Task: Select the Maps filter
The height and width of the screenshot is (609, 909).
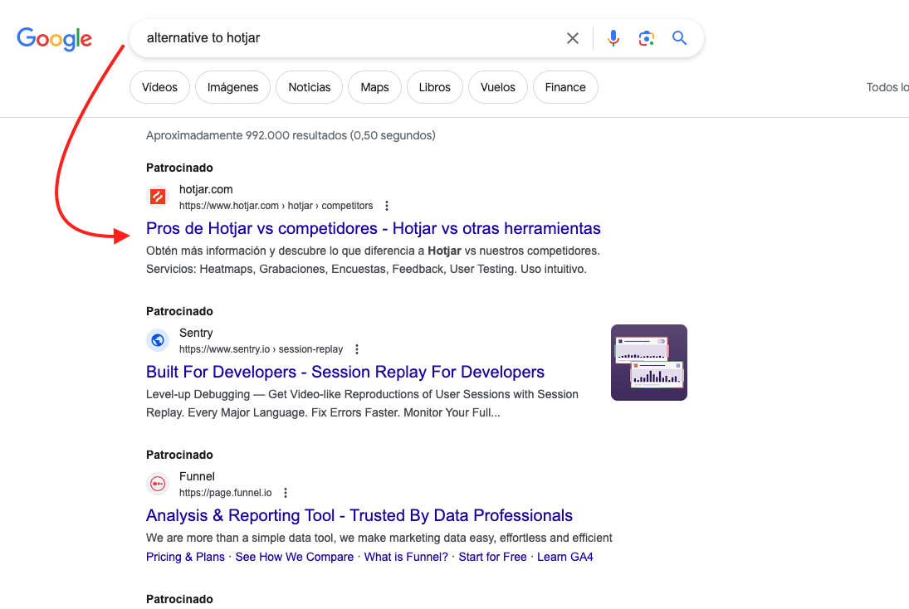Action: click(374, 87)
